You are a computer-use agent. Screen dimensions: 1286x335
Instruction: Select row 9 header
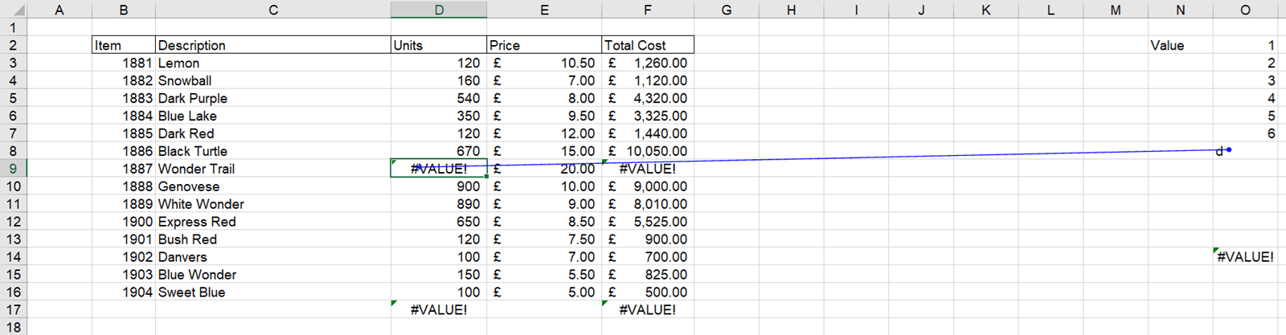14,169
